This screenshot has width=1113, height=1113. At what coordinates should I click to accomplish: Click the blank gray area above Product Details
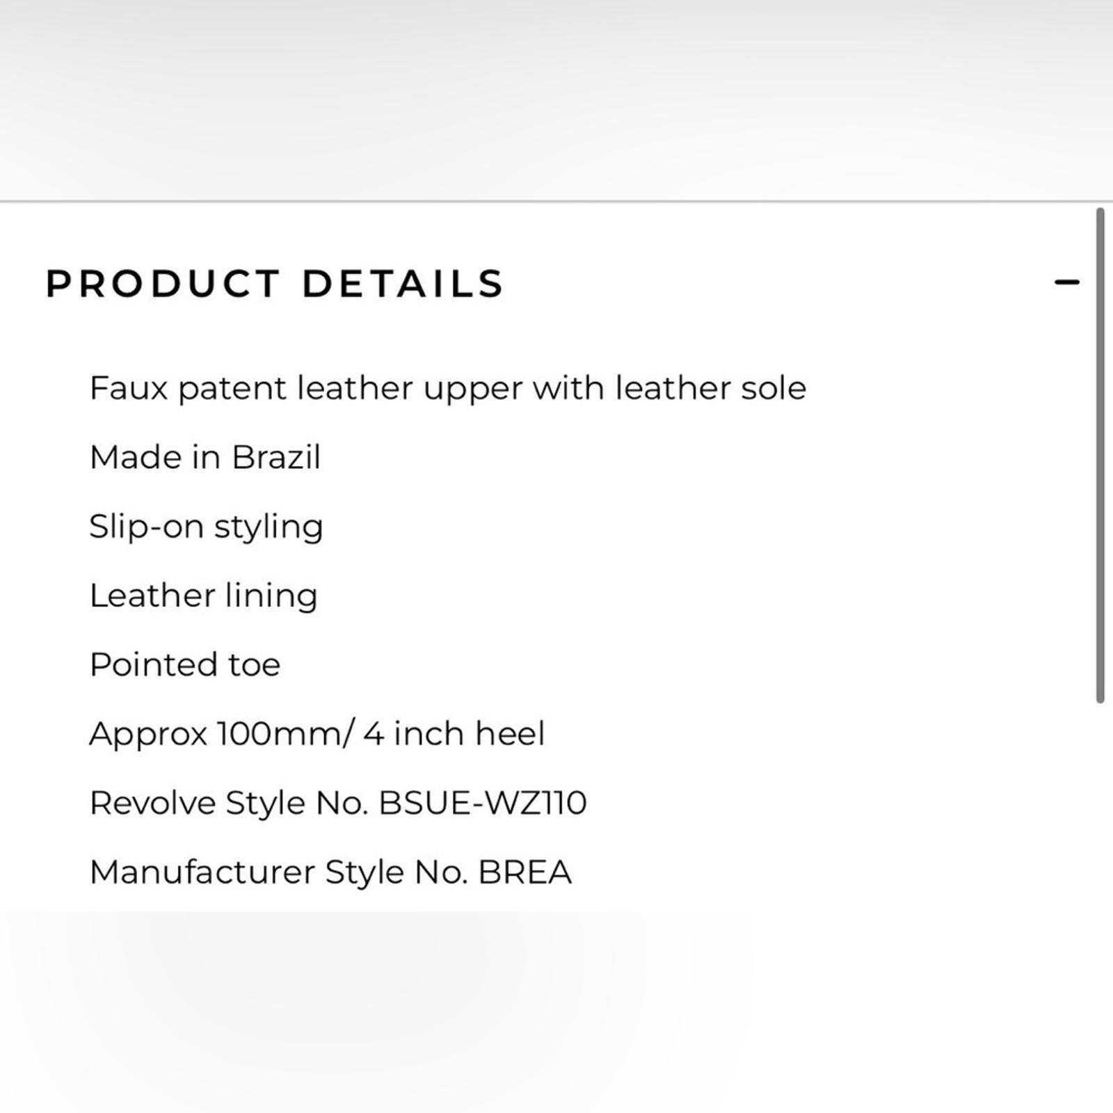tap(556, 97)
